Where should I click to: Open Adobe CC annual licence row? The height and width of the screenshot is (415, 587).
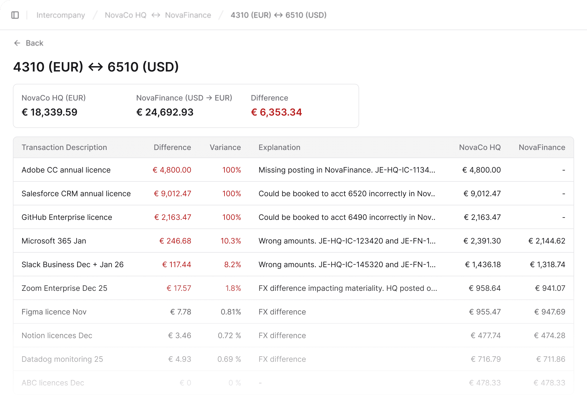66,170
